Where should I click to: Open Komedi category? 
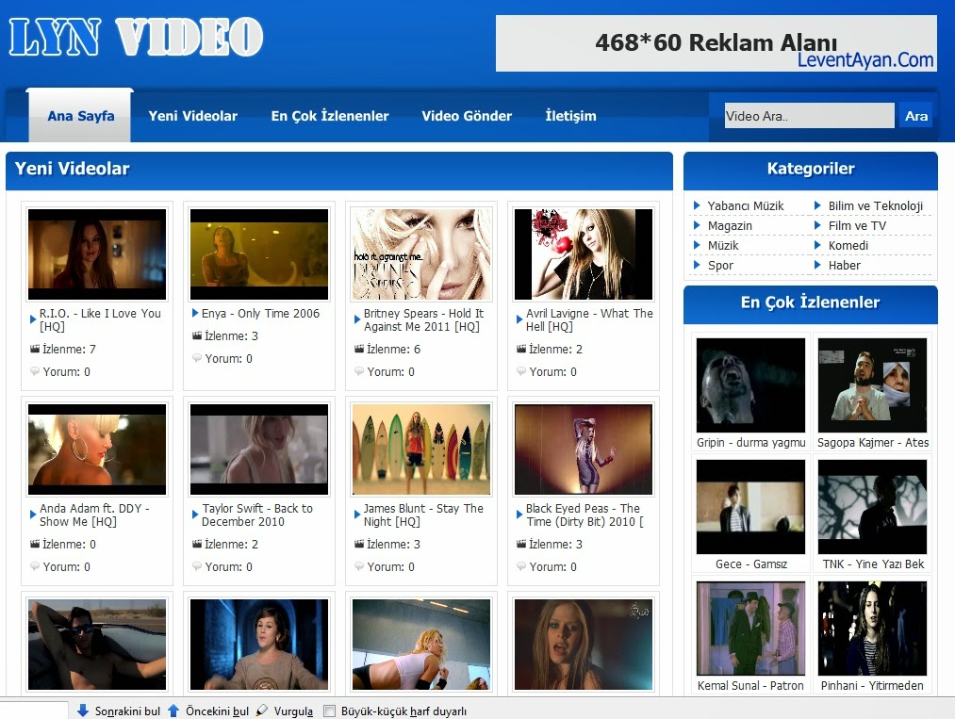point(848,245)
